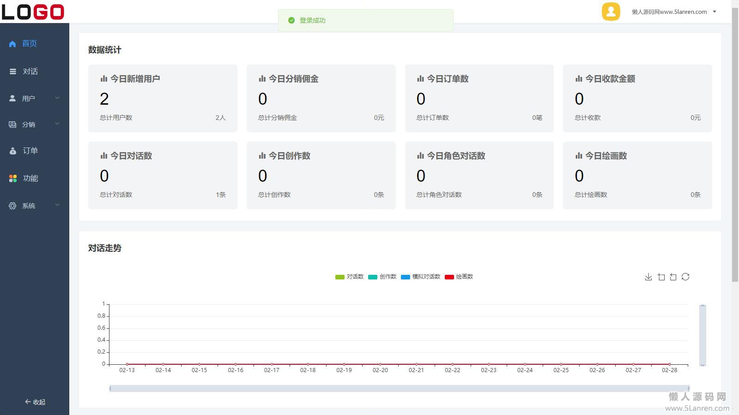Image resolution: width=739 pixels, height=415 pixels.
Task: Click the horizontal date range slider below chart
Action: pyautogui.click(x=399, y=388)
